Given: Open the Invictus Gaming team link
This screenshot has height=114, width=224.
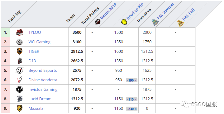Looking at the screenshot, I should (x=43, y=89).
